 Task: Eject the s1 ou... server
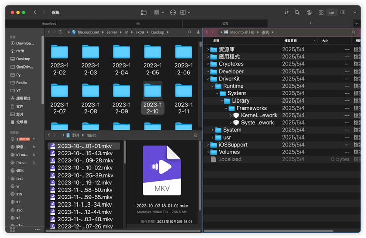(34, 155)
